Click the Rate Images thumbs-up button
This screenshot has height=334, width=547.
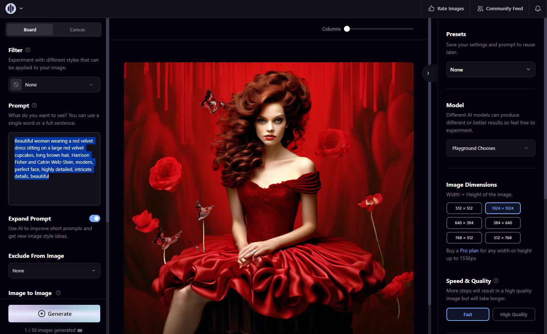(446, 8)
